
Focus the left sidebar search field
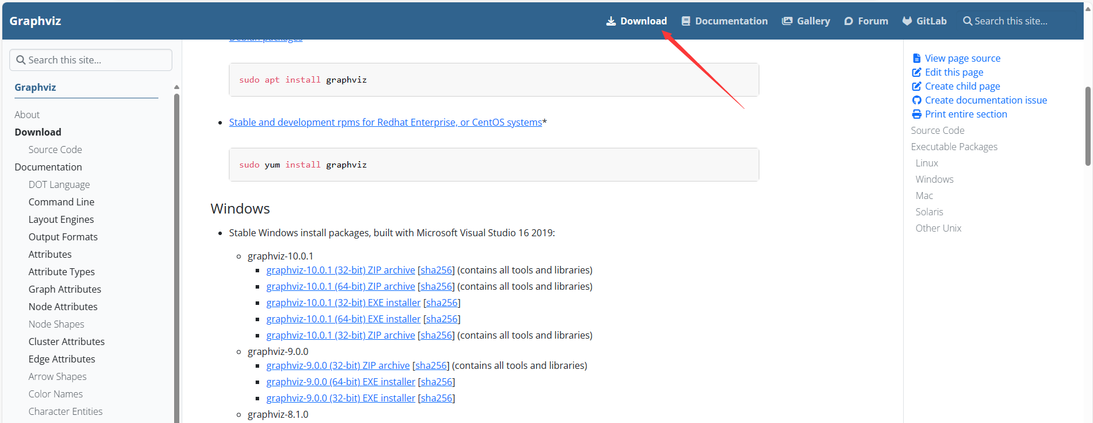click(x=91, y=60)
